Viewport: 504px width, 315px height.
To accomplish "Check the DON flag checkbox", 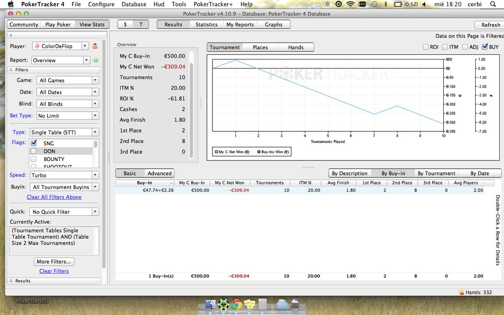I will [x=33, y=151].
